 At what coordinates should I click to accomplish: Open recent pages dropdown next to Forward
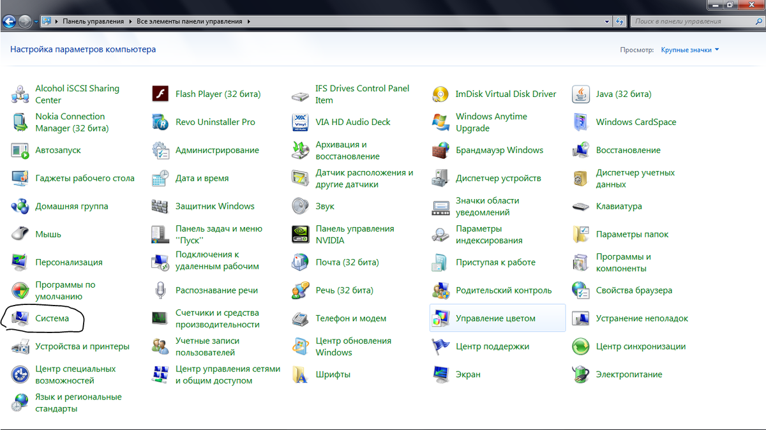click(36, 22)
